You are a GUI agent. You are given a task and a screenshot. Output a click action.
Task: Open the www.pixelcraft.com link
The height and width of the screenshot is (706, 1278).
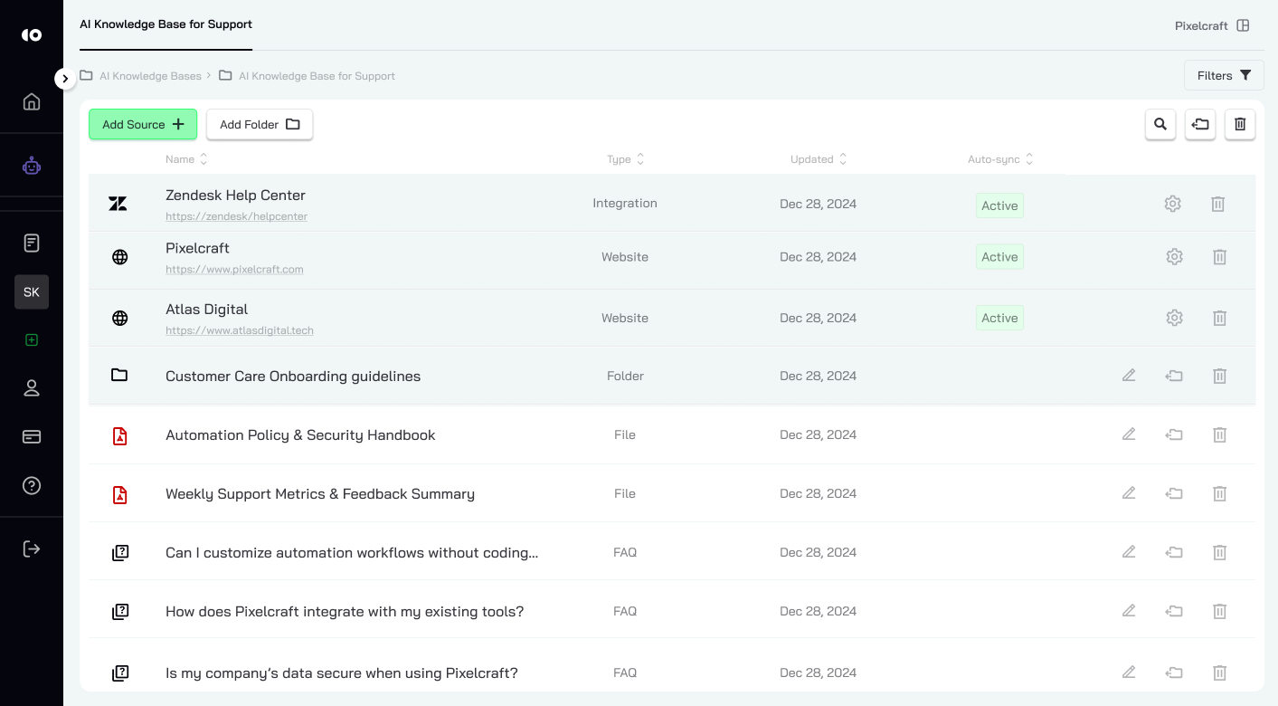click(234, 270)
